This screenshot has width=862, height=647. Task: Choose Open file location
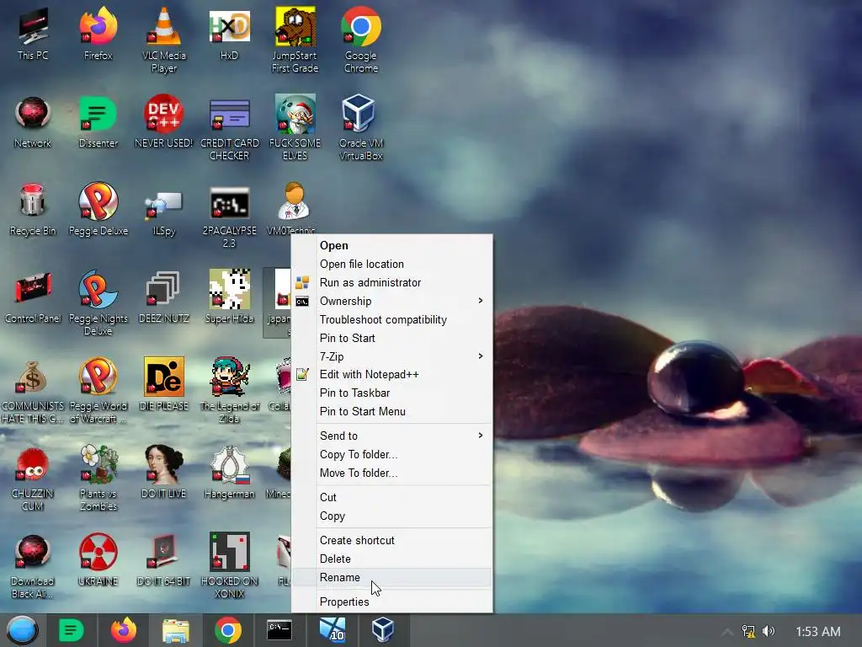coord(391,264)
